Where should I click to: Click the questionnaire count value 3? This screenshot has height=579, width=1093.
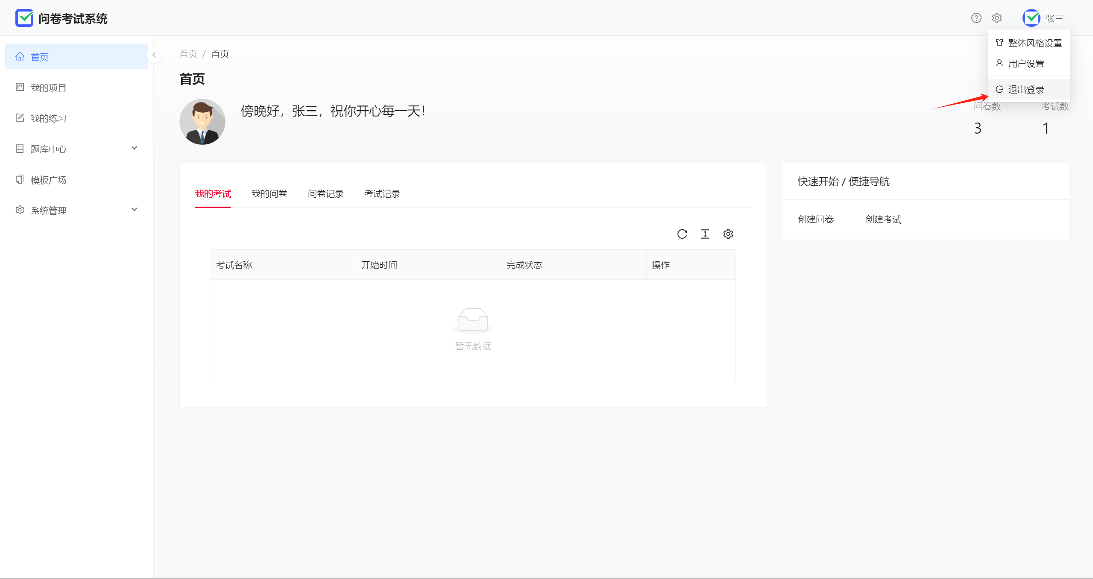pyautogui.click(x=978, y=128)
